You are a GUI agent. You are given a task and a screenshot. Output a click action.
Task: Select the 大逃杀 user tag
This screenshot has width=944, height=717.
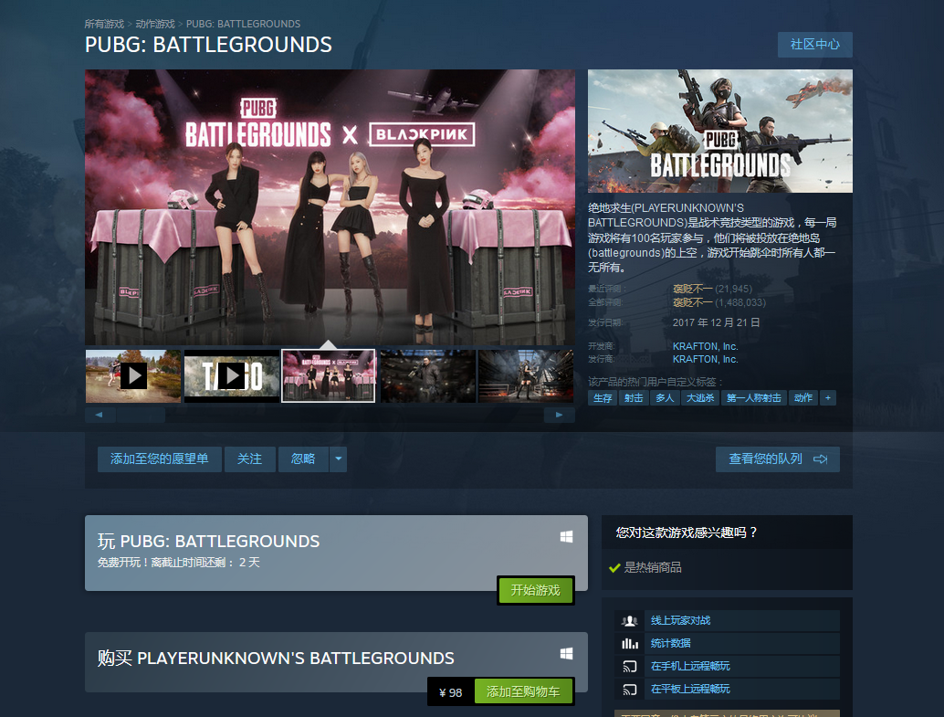[699, 397]
